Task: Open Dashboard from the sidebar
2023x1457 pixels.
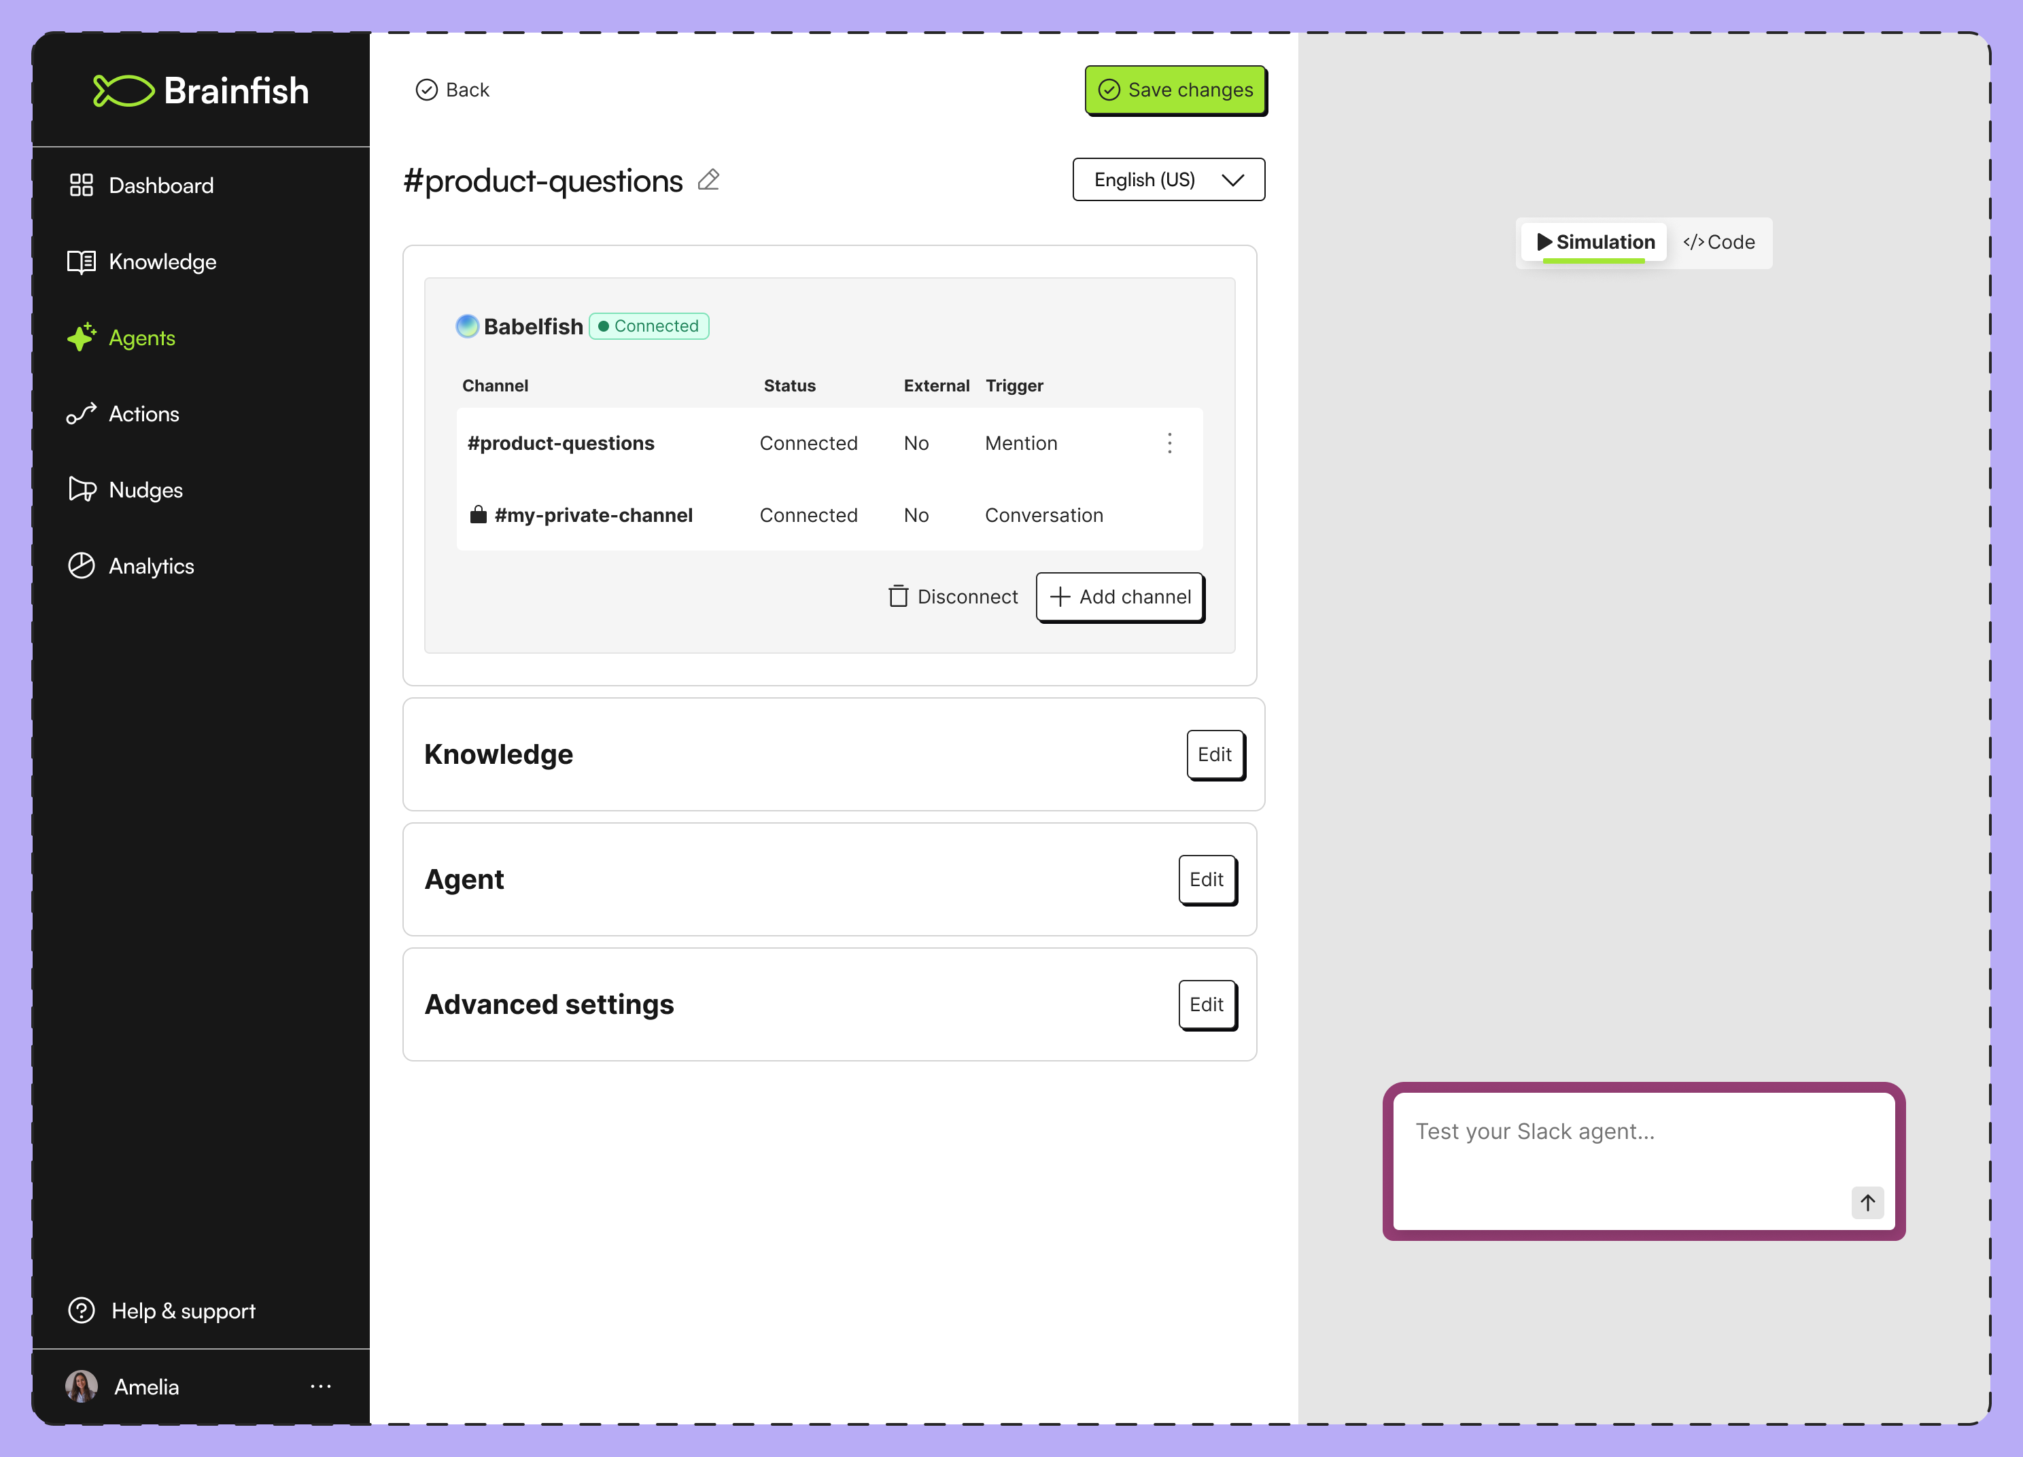Action: pyautogui.click(x=160, y=186)
